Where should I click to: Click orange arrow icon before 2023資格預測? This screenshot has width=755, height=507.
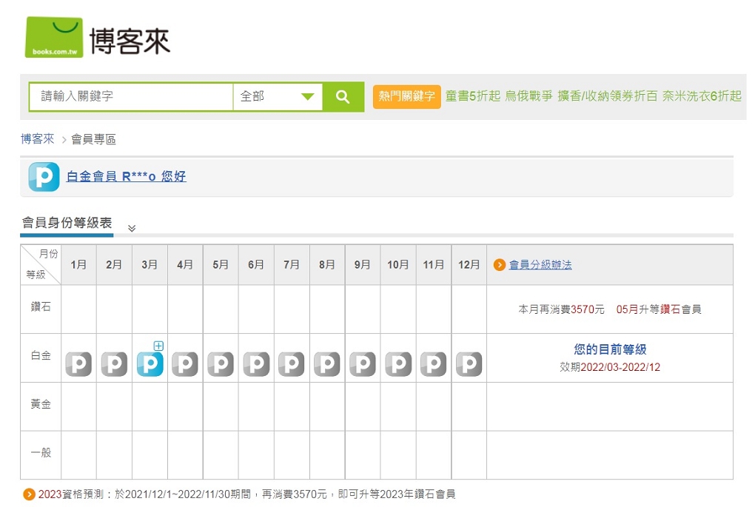29,494
